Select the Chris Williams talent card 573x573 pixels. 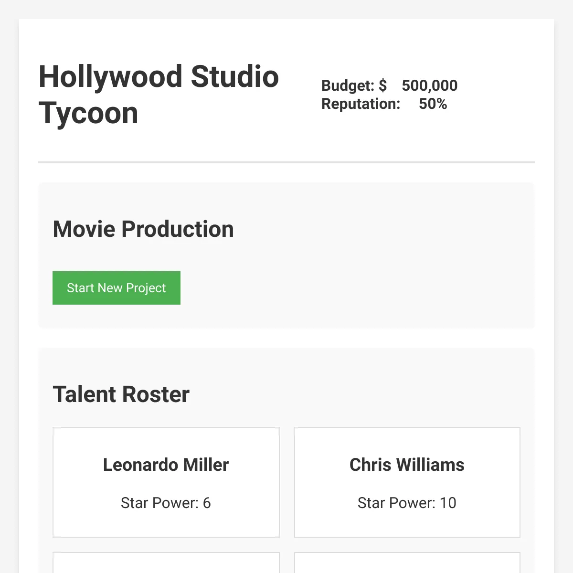[407, 482]
